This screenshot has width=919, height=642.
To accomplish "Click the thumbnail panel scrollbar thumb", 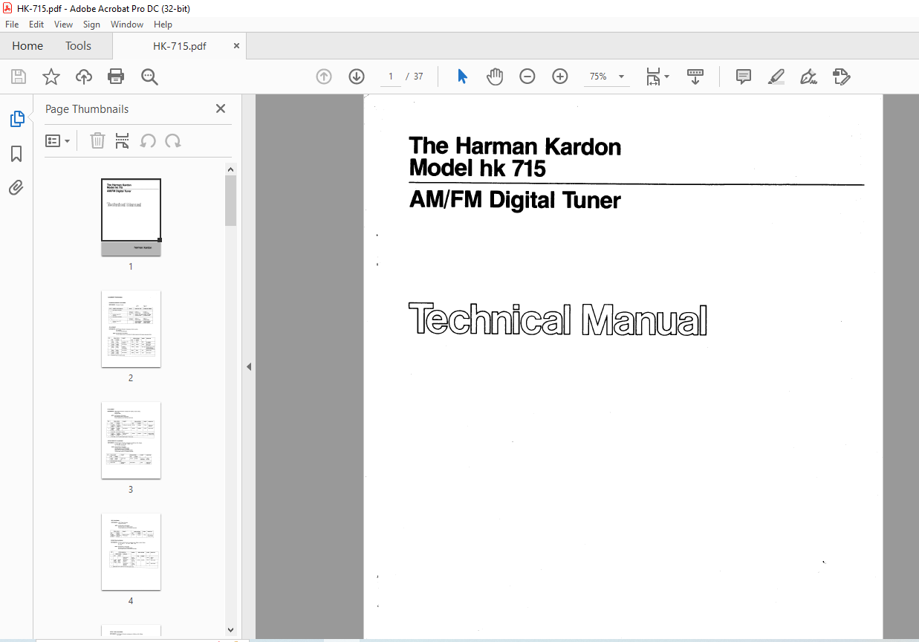I will pyautogui.click(x=230, y=200).
